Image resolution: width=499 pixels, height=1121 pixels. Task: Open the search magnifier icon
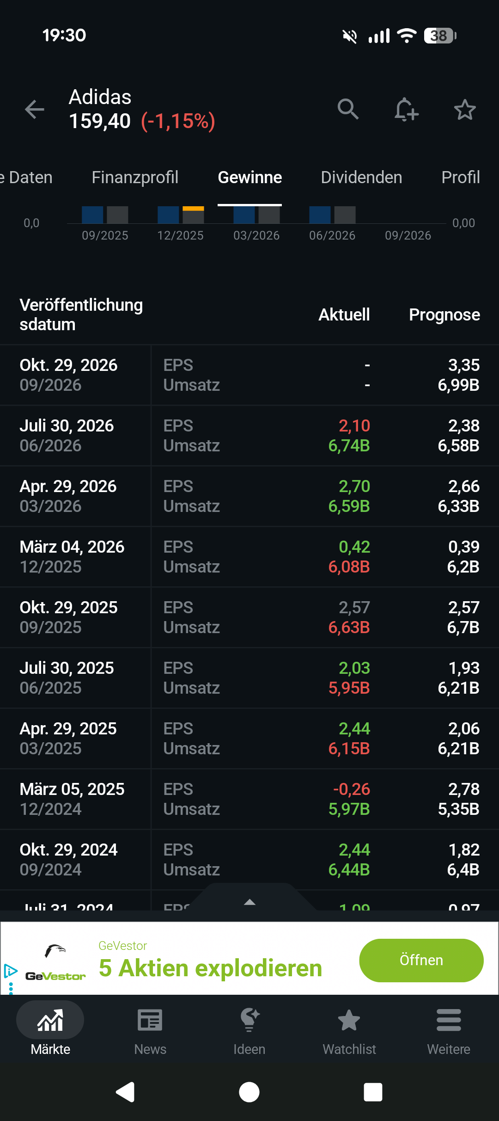coord(348,110)
